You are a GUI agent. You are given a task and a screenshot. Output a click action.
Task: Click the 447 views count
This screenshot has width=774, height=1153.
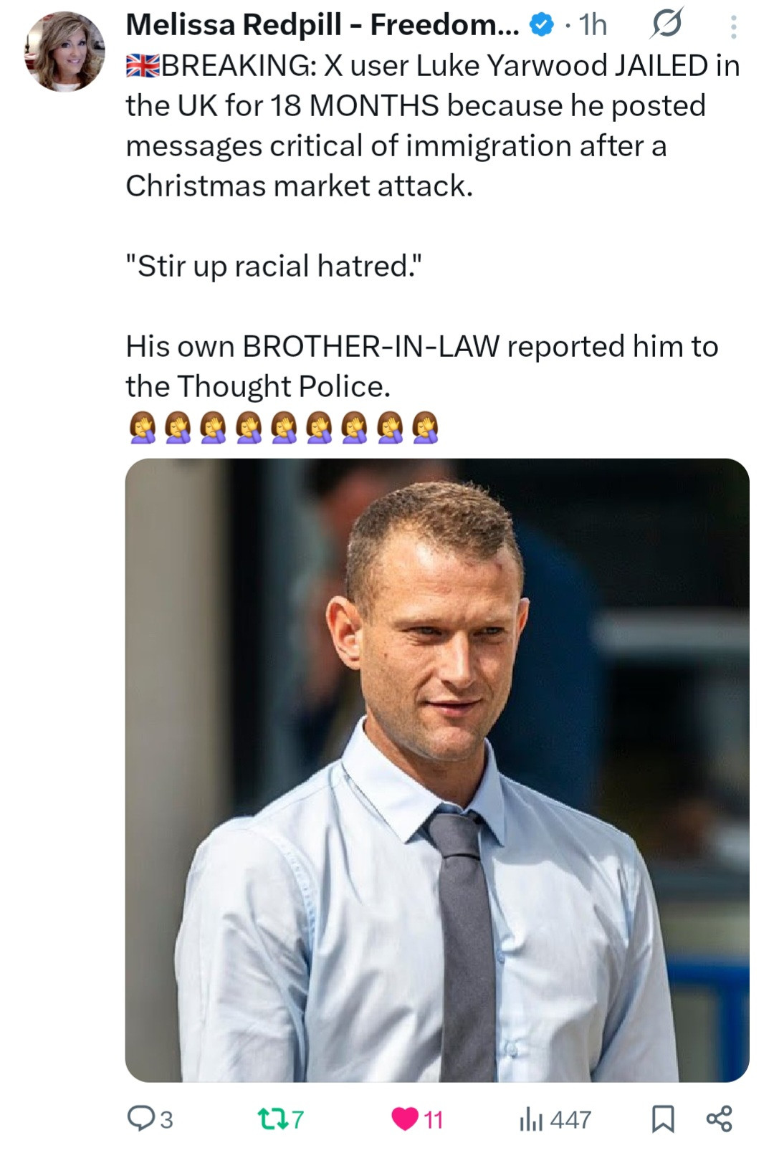570,1119
